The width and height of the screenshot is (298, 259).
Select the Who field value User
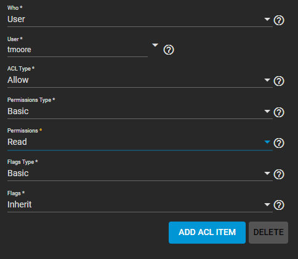click(x=16, y=19)
